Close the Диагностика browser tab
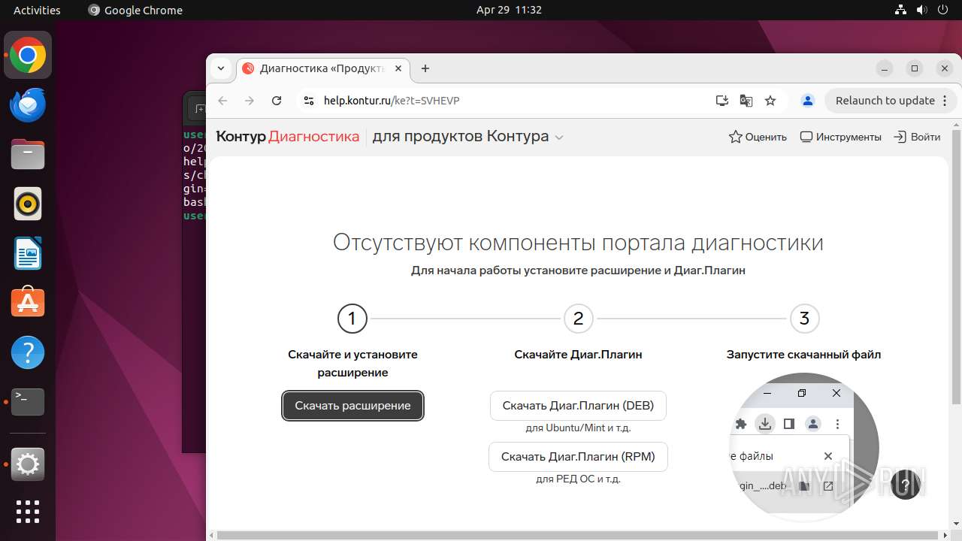This screenshot has width=962, height=541. [x=398, y=68]
